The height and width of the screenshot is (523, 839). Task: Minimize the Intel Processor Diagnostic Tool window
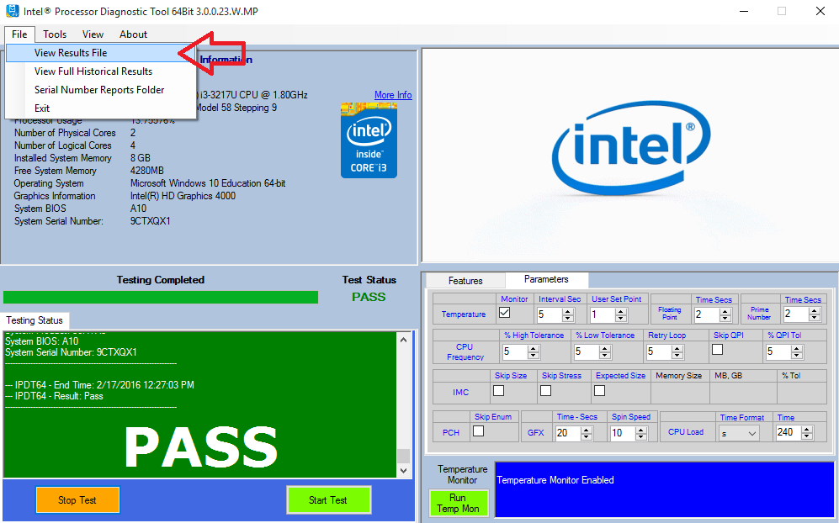[744, 11]
